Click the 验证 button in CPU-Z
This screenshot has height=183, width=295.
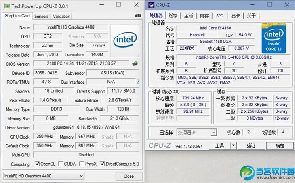(251, 145)
